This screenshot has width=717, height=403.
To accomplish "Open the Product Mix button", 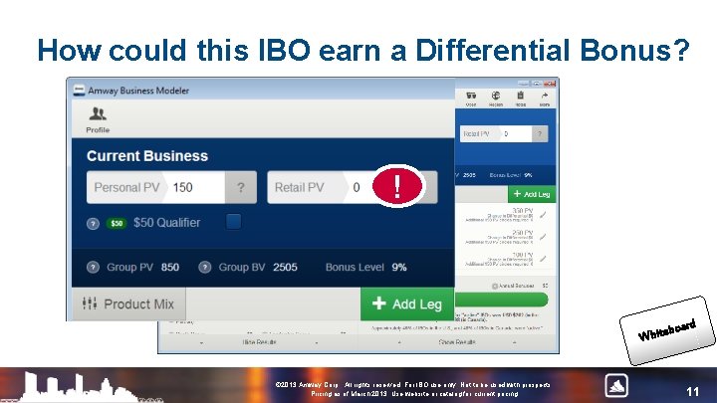I will click(x=128, y=303).
